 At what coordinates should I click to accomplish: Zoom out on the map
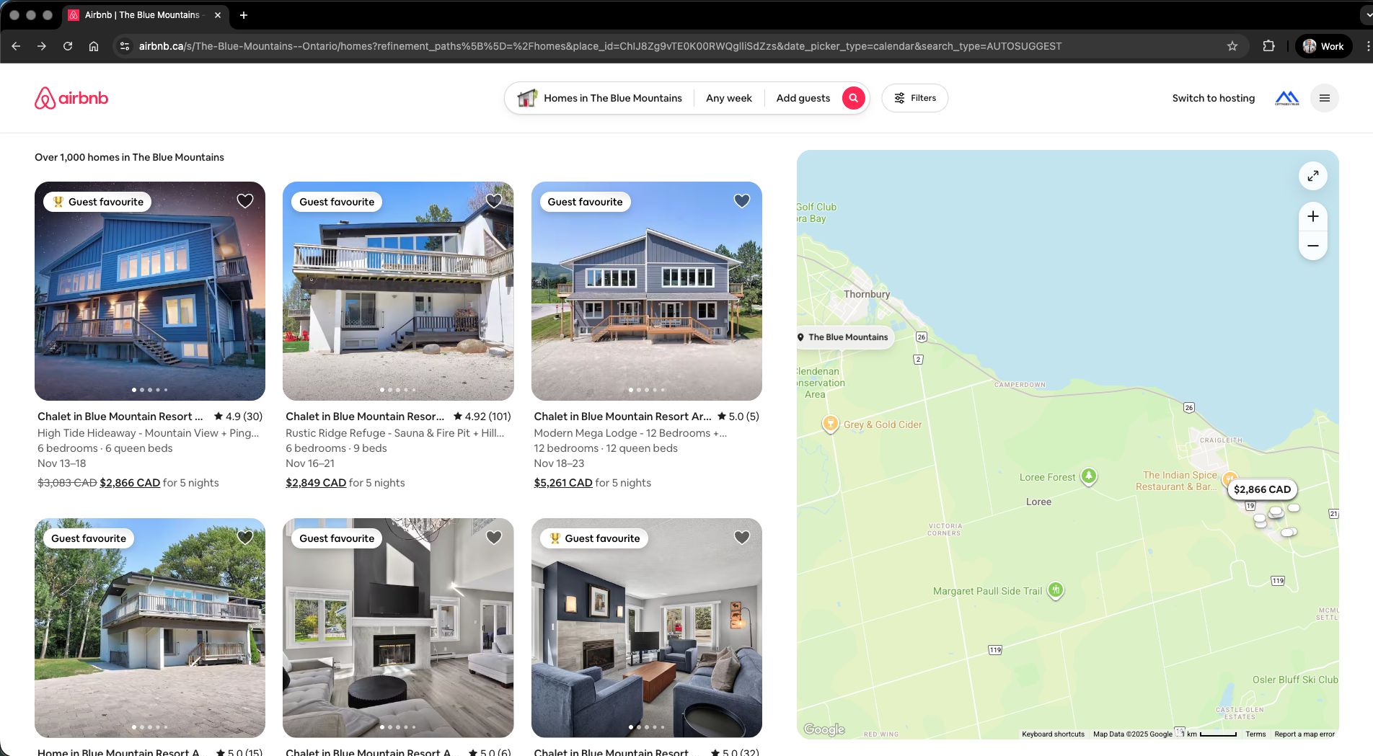pyautogui.click(x=1312, y=246)
